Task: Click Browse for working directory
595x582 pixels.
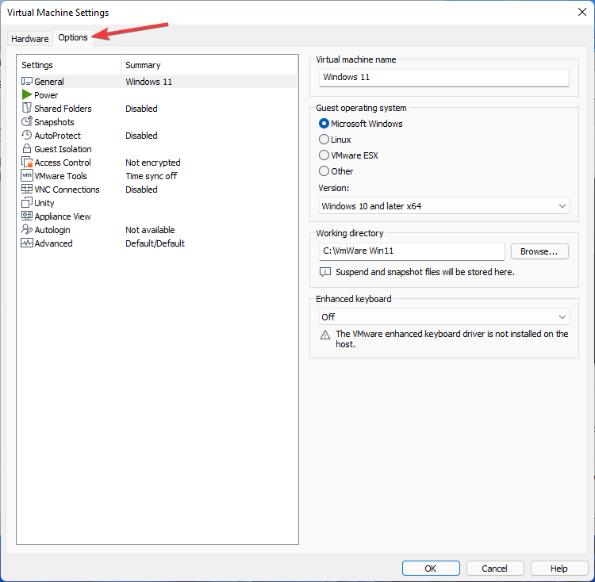Action: (539, 251)
